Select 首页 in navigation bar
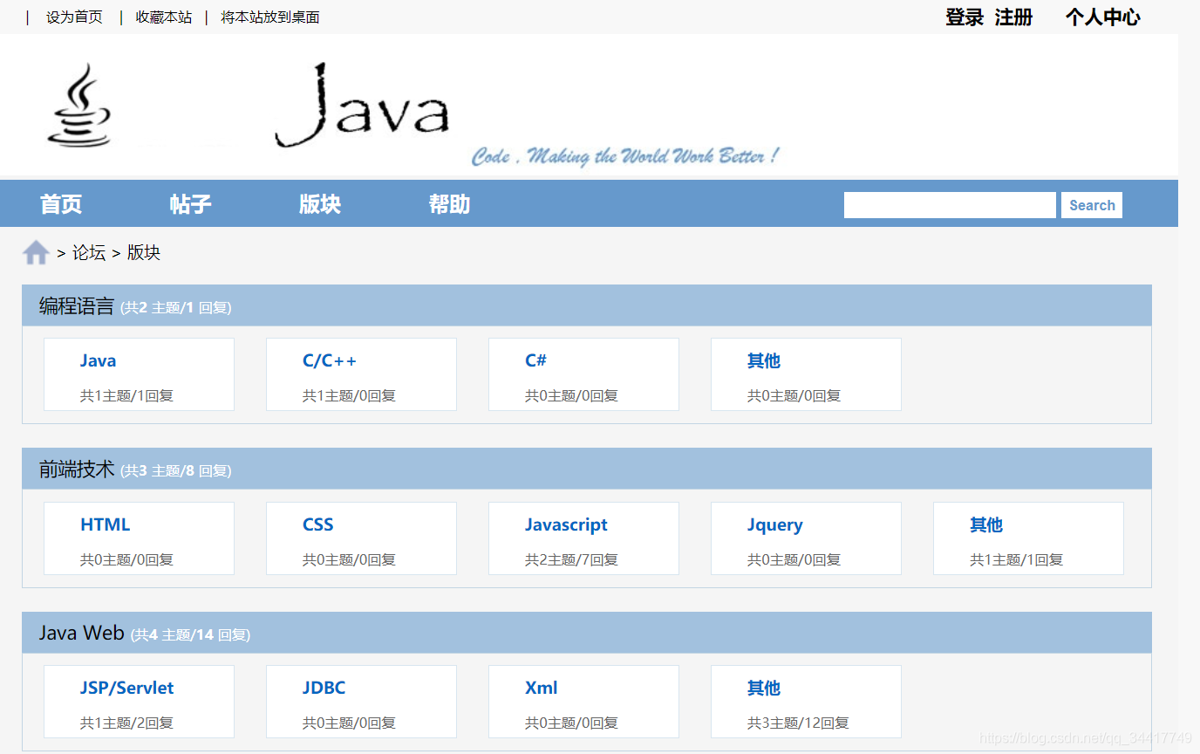Image resolution: width=1200 pixels, height=754 pixels. (x=61, y=204)
